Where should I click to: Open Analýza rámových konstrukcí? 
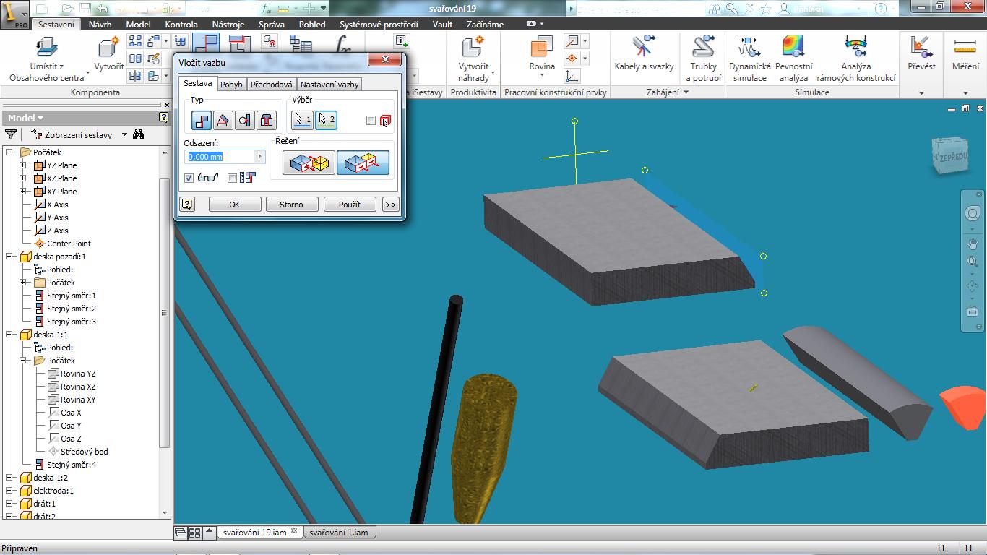point(856,59)
